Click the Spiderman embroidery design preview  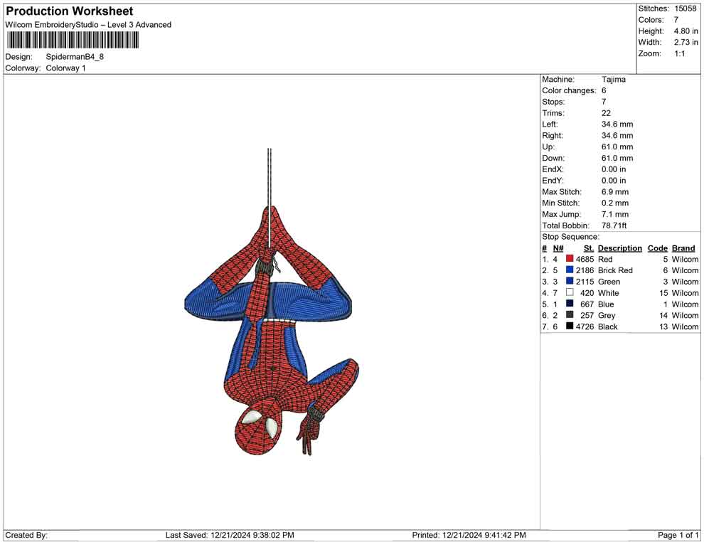(x=272, y=302)
